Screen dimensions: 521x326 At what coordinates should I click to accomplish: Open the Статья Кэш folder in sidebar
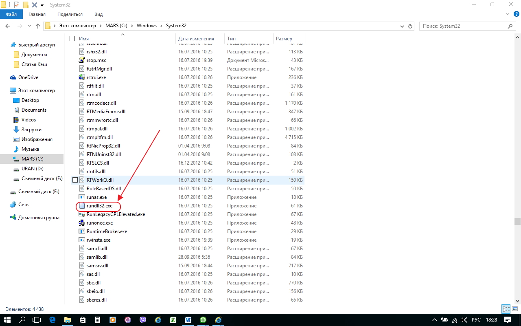point(35,64)
